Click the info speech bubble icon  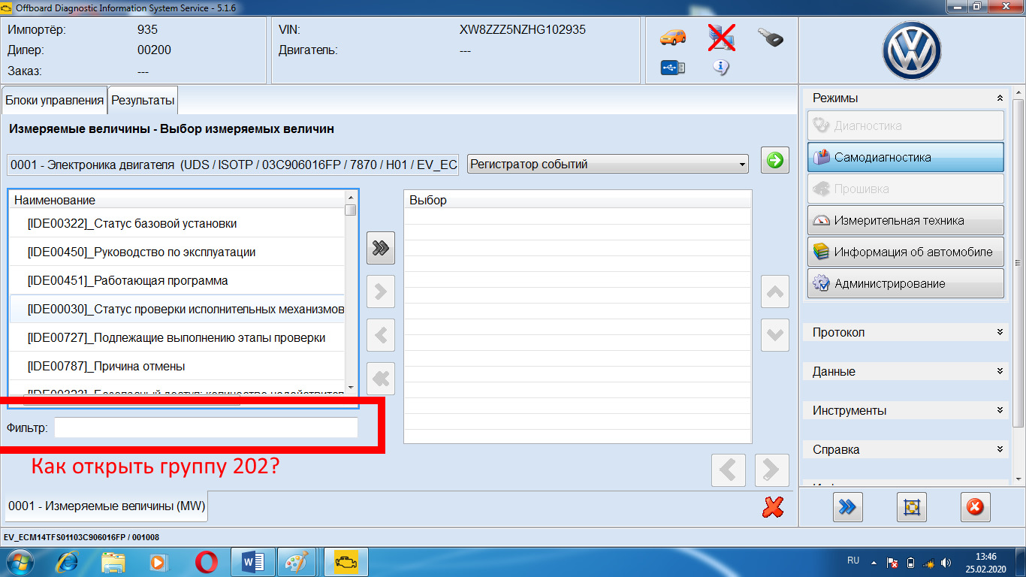721,68
